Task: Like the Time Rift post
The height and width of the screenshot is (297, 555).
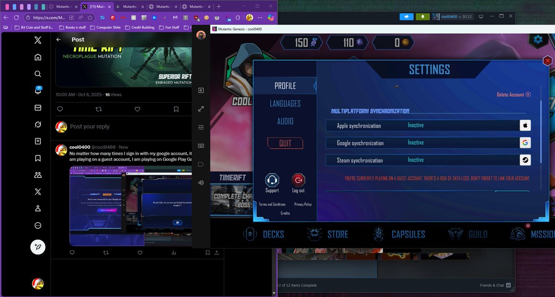Action: [137, 109]
